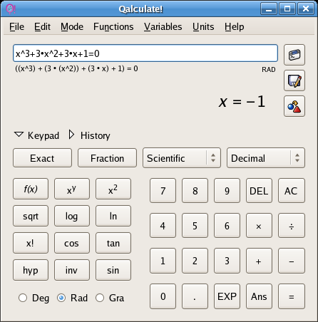Click the number 9 key

coord(227,191)
